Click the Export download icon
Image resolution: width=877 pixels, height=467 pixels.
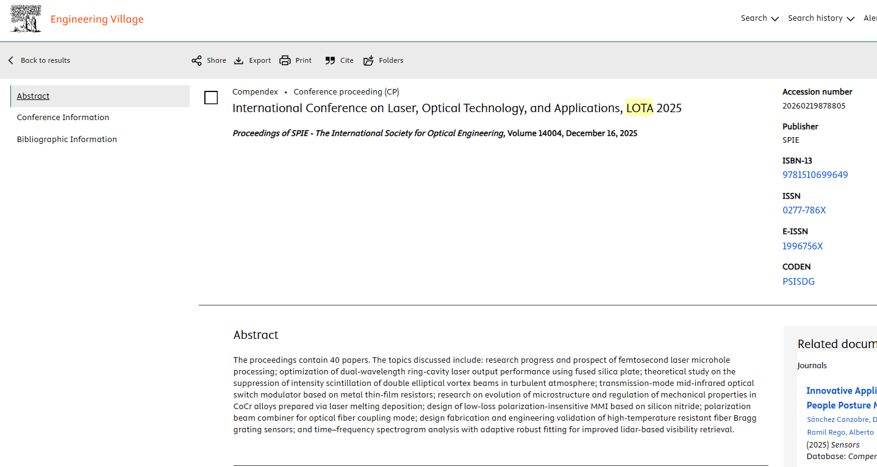tap(239, 60)
